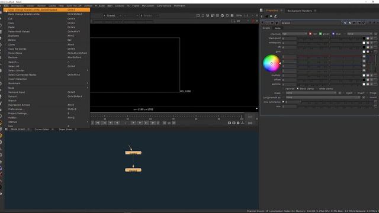Jump to last frame in viewer

(x=153, y=123)
